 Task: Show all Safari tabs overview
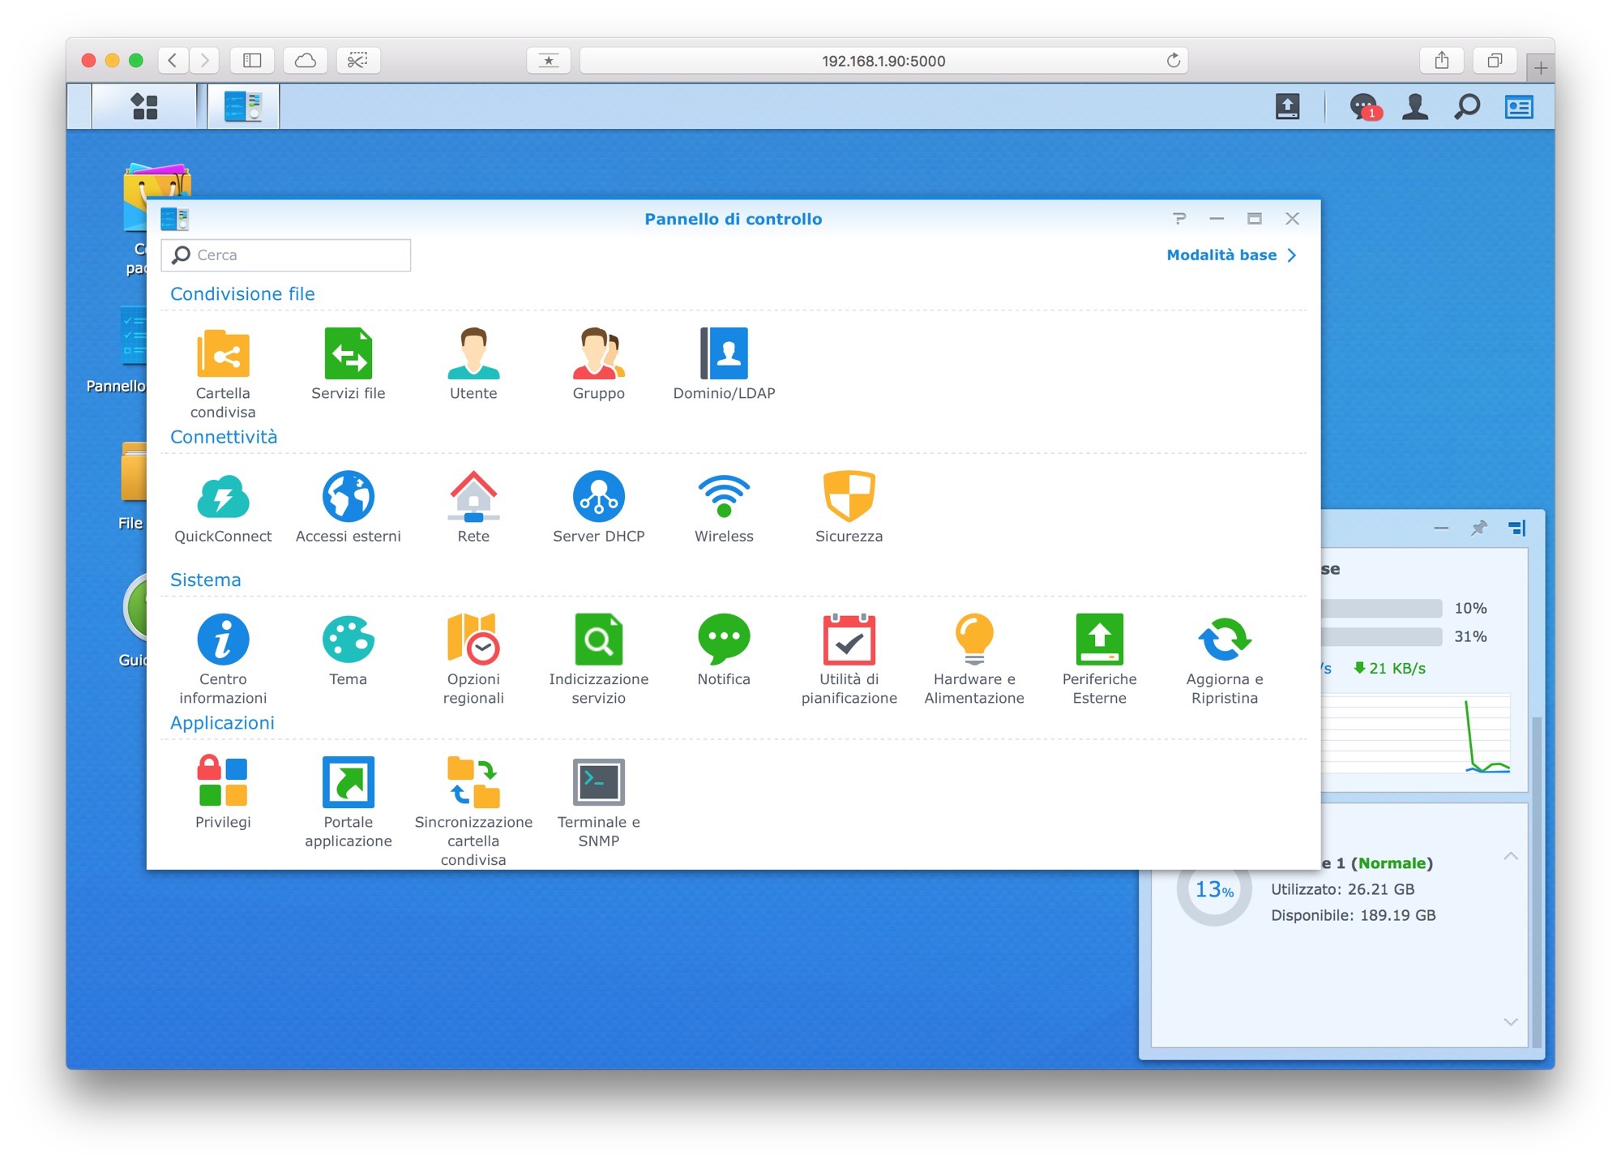(x=1495, y=61)
